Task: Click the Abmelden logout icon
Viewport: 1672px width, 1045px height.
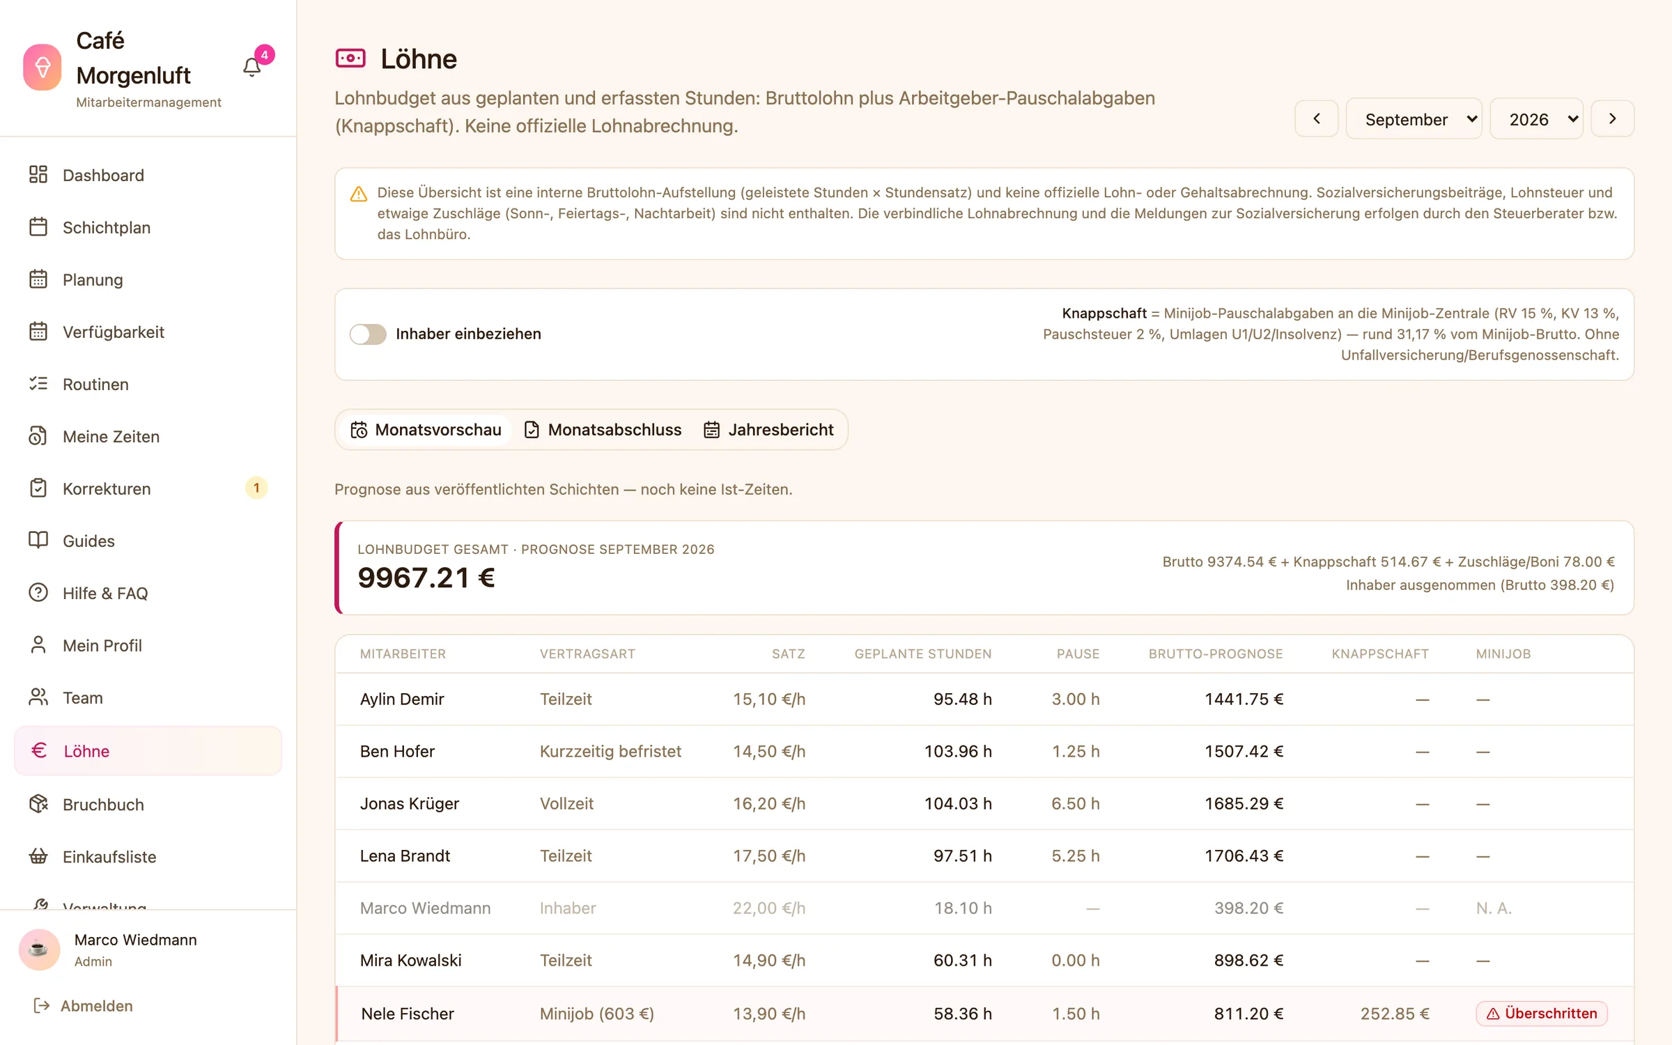Action: point(41,1005)
